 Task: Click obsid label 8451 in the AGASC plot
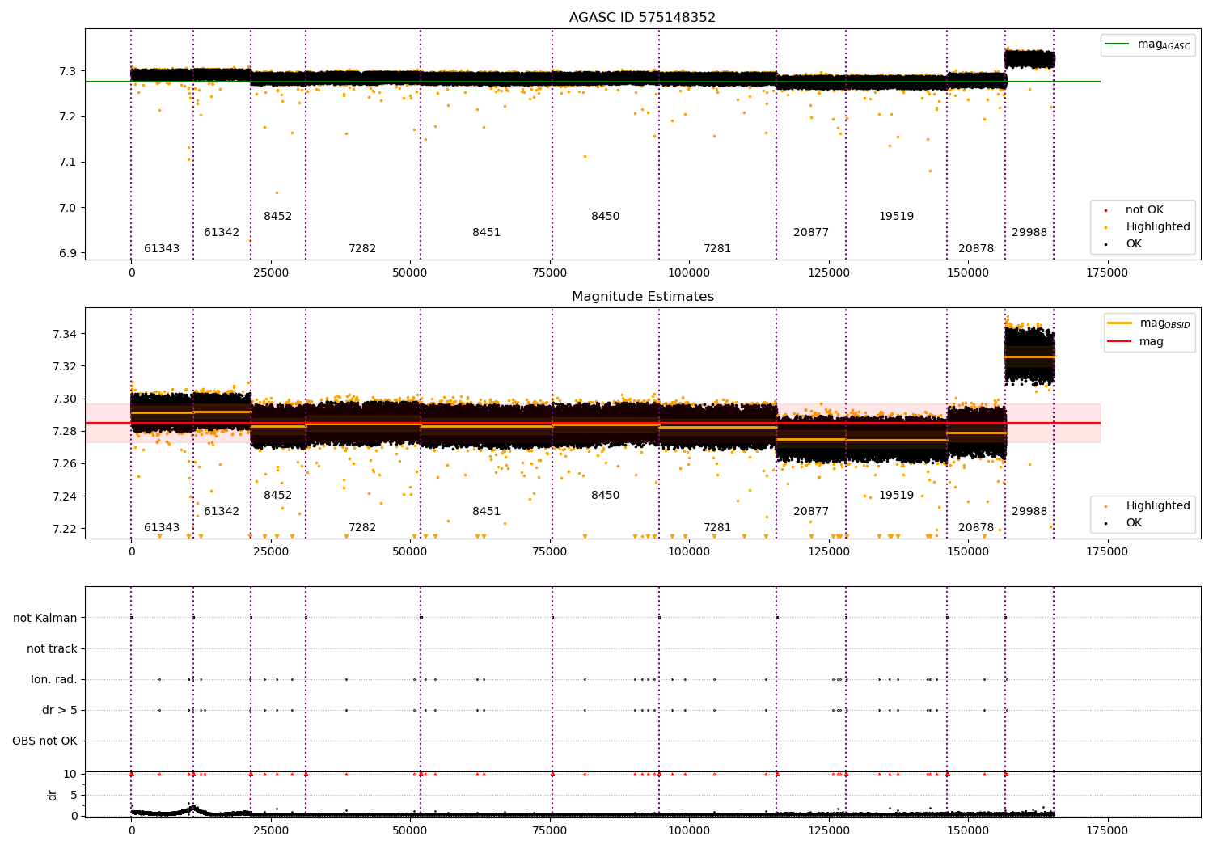click(x=487, y=233)
